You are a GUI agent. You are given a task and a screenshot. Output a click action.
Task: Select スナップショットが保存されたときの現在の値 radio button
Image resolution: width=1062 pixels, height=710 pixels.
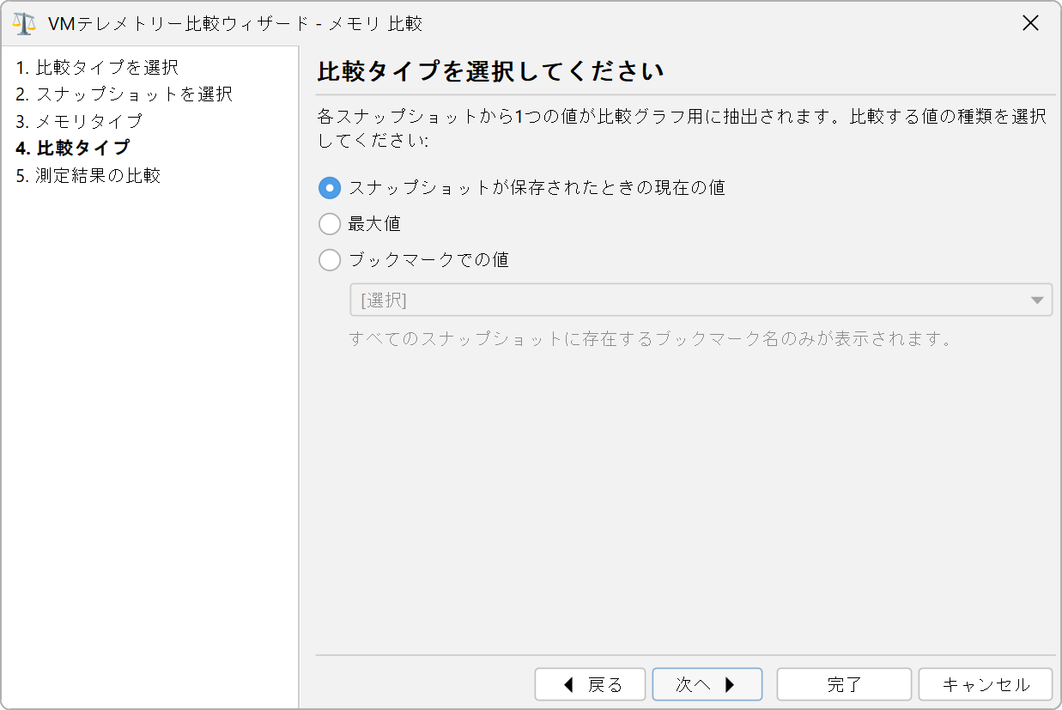click(330, 187)
